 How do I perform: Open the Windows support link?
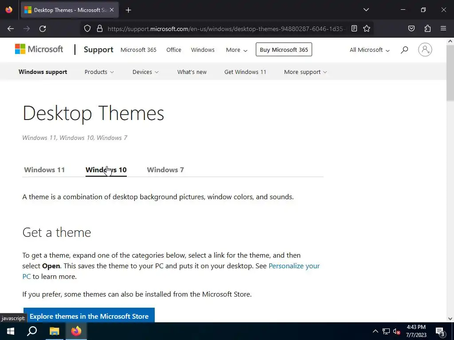[x=43, y=72]
